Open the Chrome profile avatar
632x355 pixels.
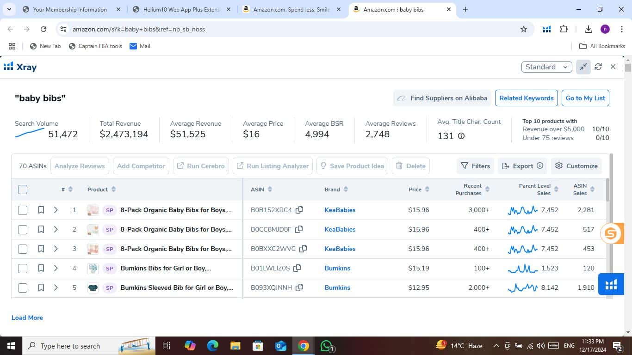[x=605, y=29]
